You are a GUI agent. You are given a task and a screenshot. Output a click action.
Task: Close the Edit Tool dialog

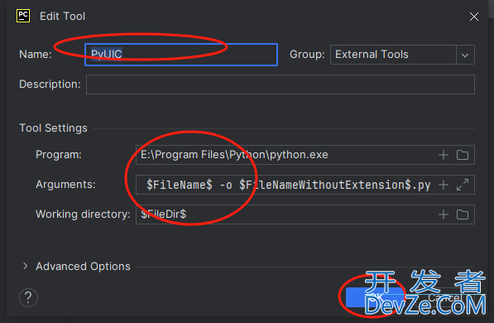click(x=474, y=17)
